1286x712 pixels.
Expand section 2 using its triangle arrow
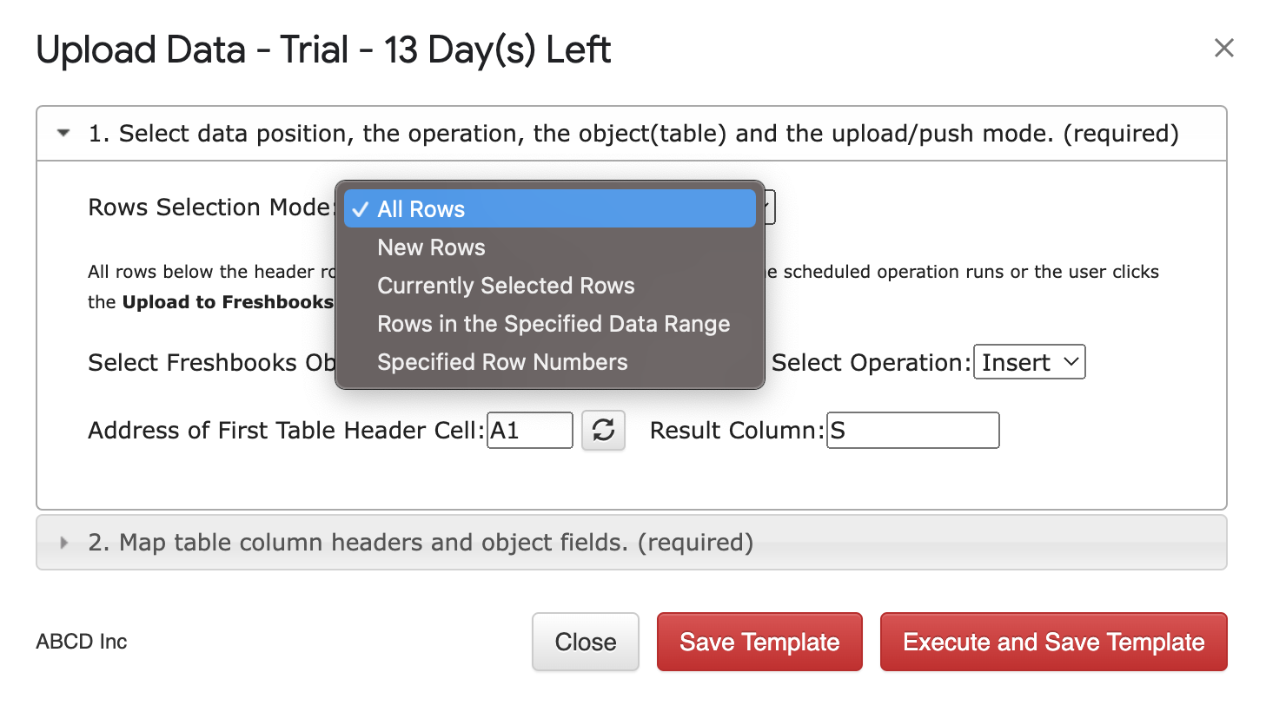pos(63,543)
